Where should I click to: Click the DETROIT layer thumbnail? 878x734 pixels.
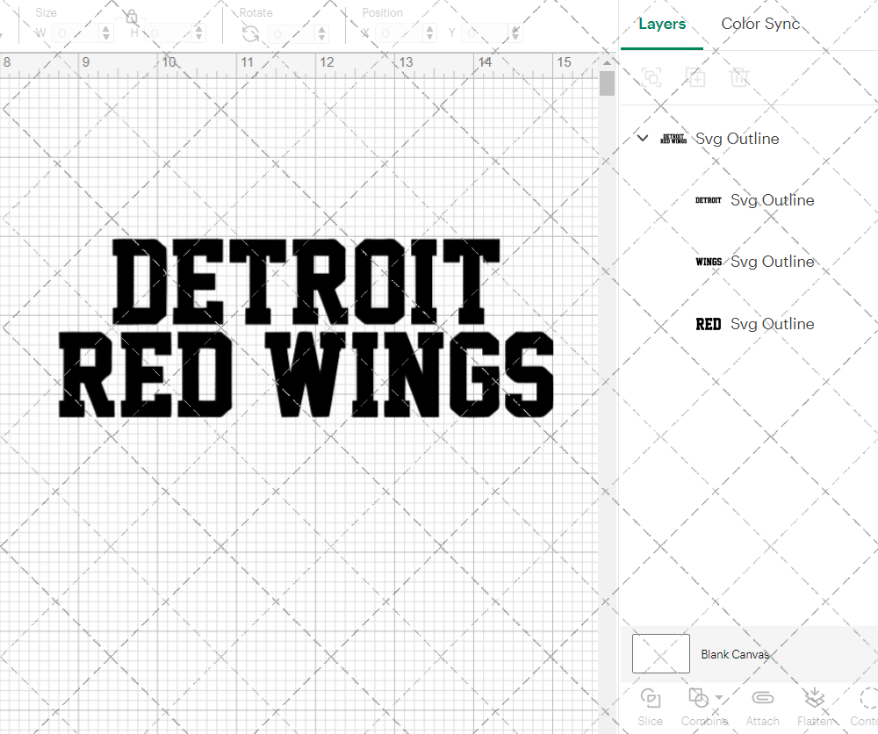tap(709, 200)
